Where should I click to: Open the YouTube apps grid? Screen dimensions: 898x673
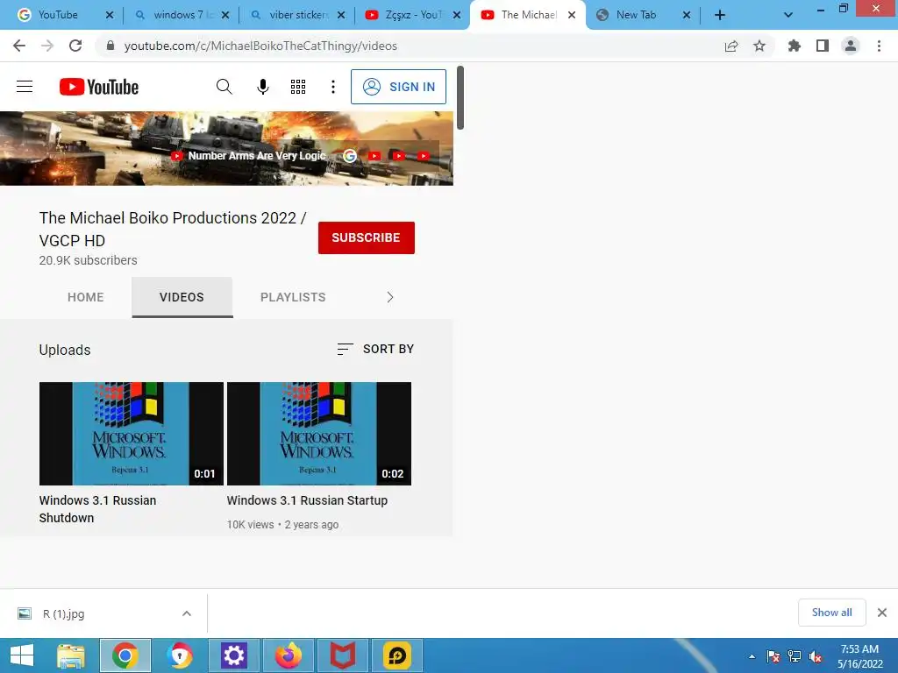tap(298, 87)
